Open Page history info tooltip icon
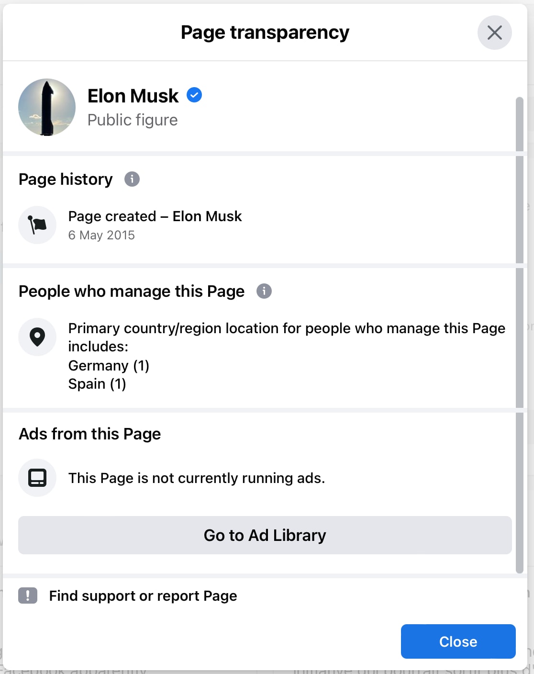Image resolution: width=534 pixels, height=674 pixels. click(132, 179)
